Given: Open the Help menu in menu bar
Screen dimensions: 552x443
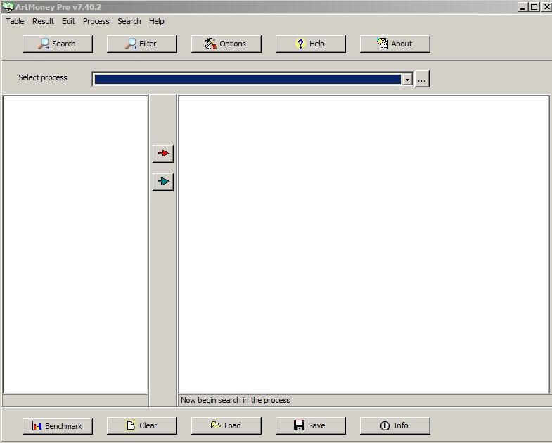Looking at the screenshot, I should pos(156,21).
